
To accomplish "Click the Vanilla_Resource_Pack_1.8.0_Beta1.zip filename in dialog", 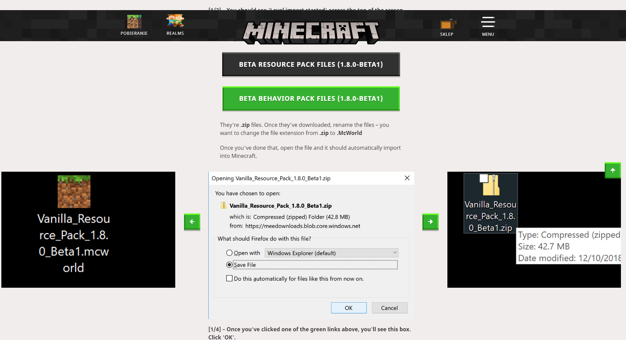I will point(281,206).
